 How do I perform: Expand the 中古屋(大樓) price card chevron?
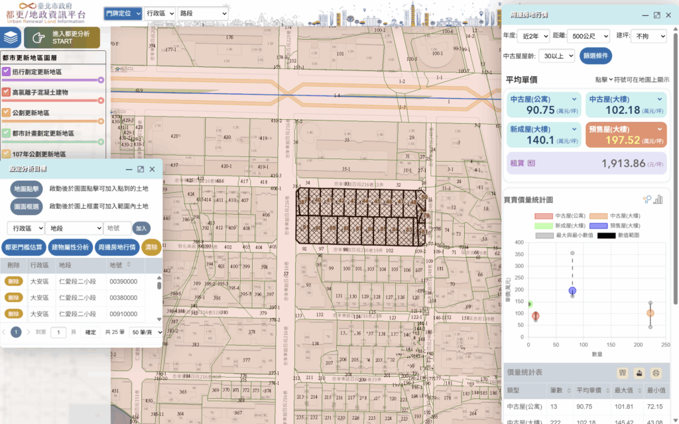click(660, 99)
